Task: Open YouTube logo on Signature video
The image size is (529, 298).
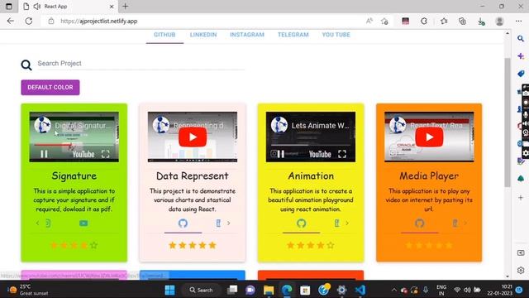Action: tap(83, 155)
